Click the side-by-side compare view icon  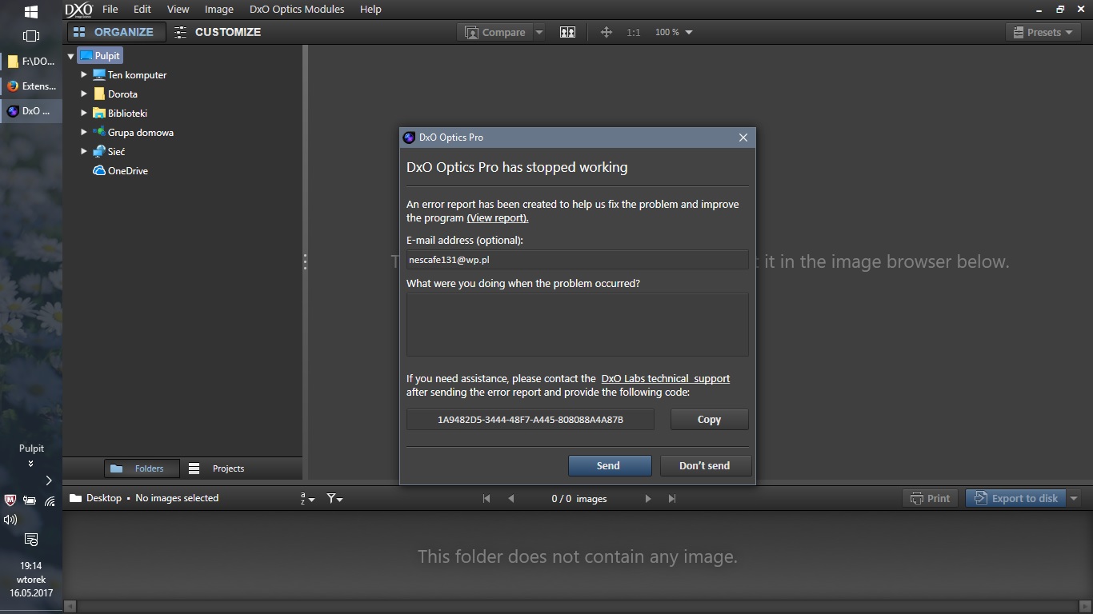click(x=567, y=32)
